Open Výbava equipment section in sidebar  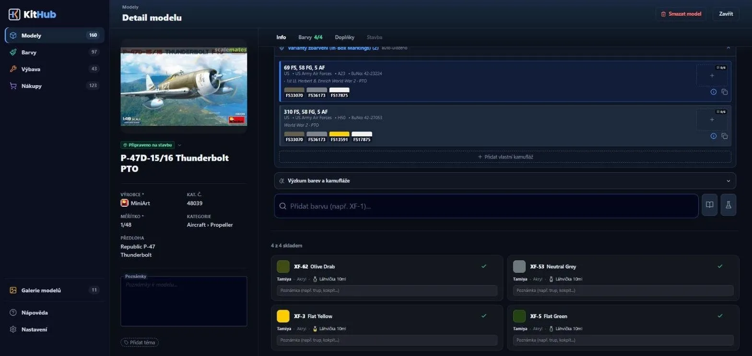coord(55,69)
